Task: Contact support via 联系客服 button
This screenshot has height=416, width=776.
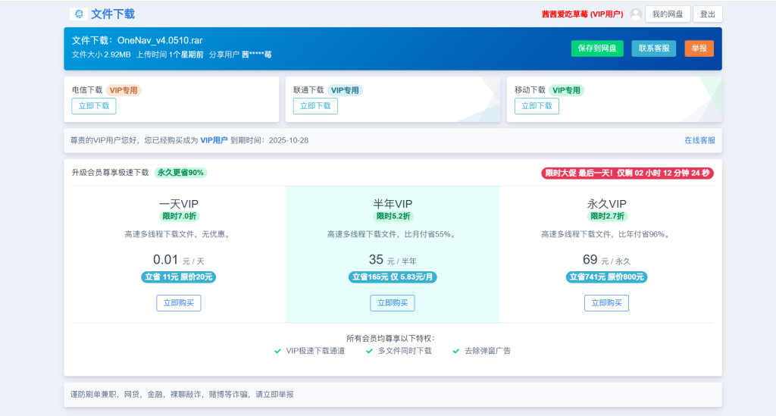Action: [653, 48]
